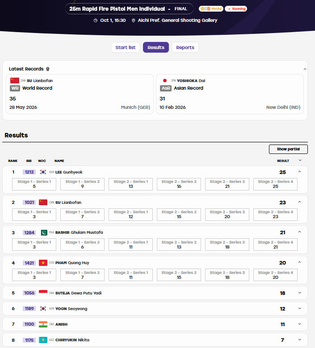Click the China flag in World Record card
Viewport: 315px width, 348px height.
click(15, 80)
